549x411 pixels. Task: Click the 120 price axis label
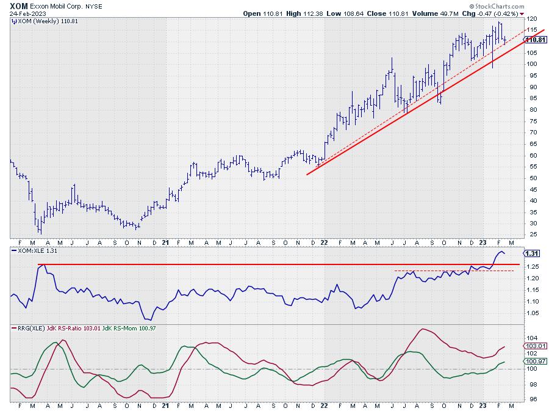pyautogui.click(x=531, y=19)
